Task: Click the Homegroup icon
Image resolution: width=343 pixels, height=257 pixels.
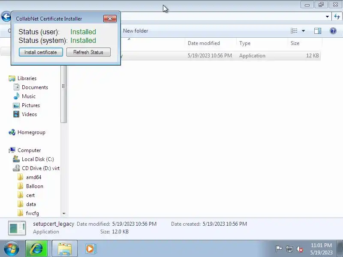Action: coord(12,132)
